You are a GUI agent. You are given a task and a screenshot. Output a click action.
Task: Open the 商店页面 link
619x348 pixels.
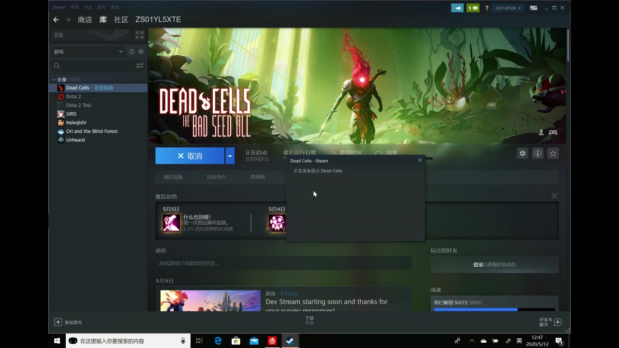(173, 177)
